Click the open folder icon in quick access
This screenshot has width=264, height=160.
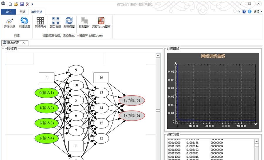click(x=16, y=4)
